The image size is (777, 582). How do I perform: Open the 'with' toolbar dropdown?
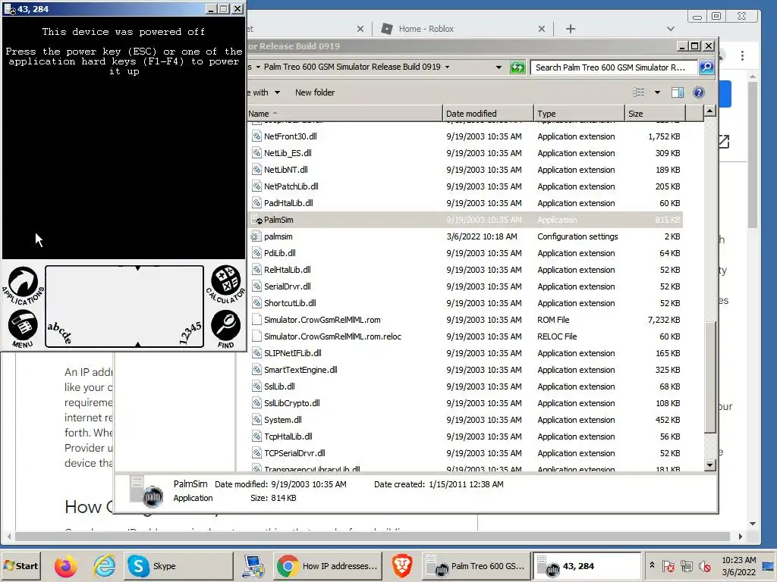(277, 92)
